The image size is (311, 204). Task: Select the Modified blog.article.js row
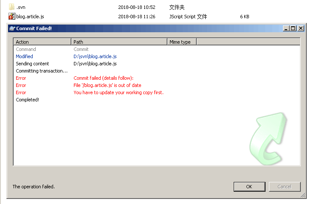(x=157, y=56)
